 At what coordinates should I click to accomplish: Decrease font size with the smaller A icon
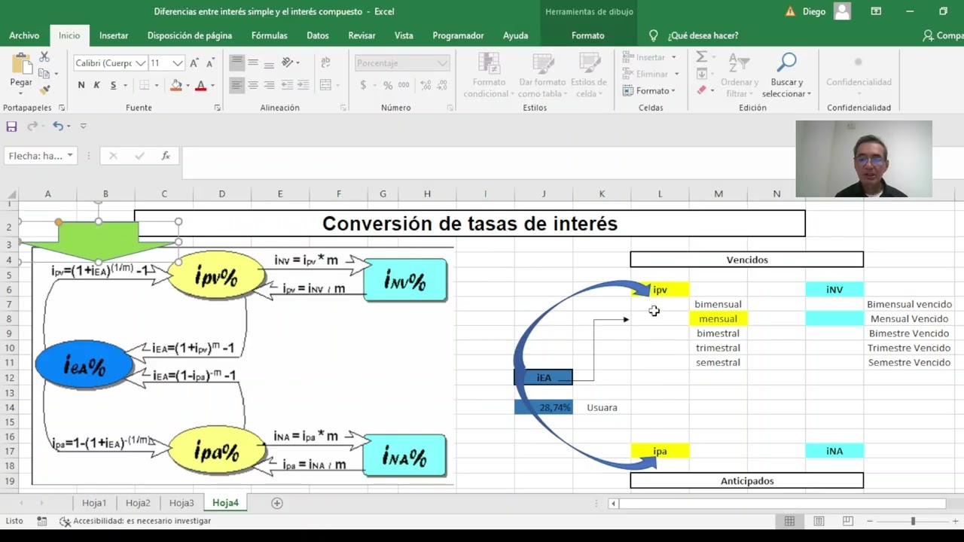pos(210,63)
